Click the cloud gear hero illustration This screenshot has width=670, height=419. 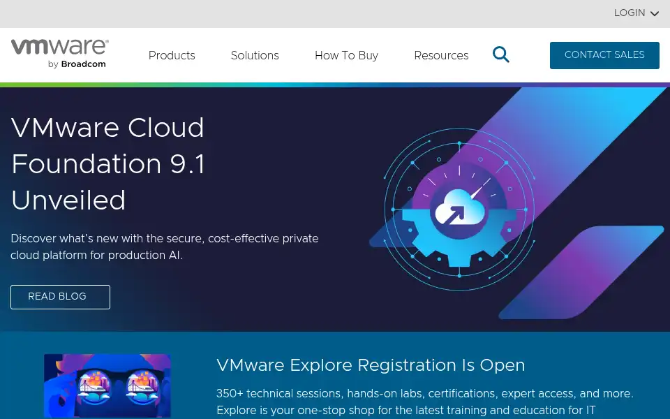[x=459, y=209]
